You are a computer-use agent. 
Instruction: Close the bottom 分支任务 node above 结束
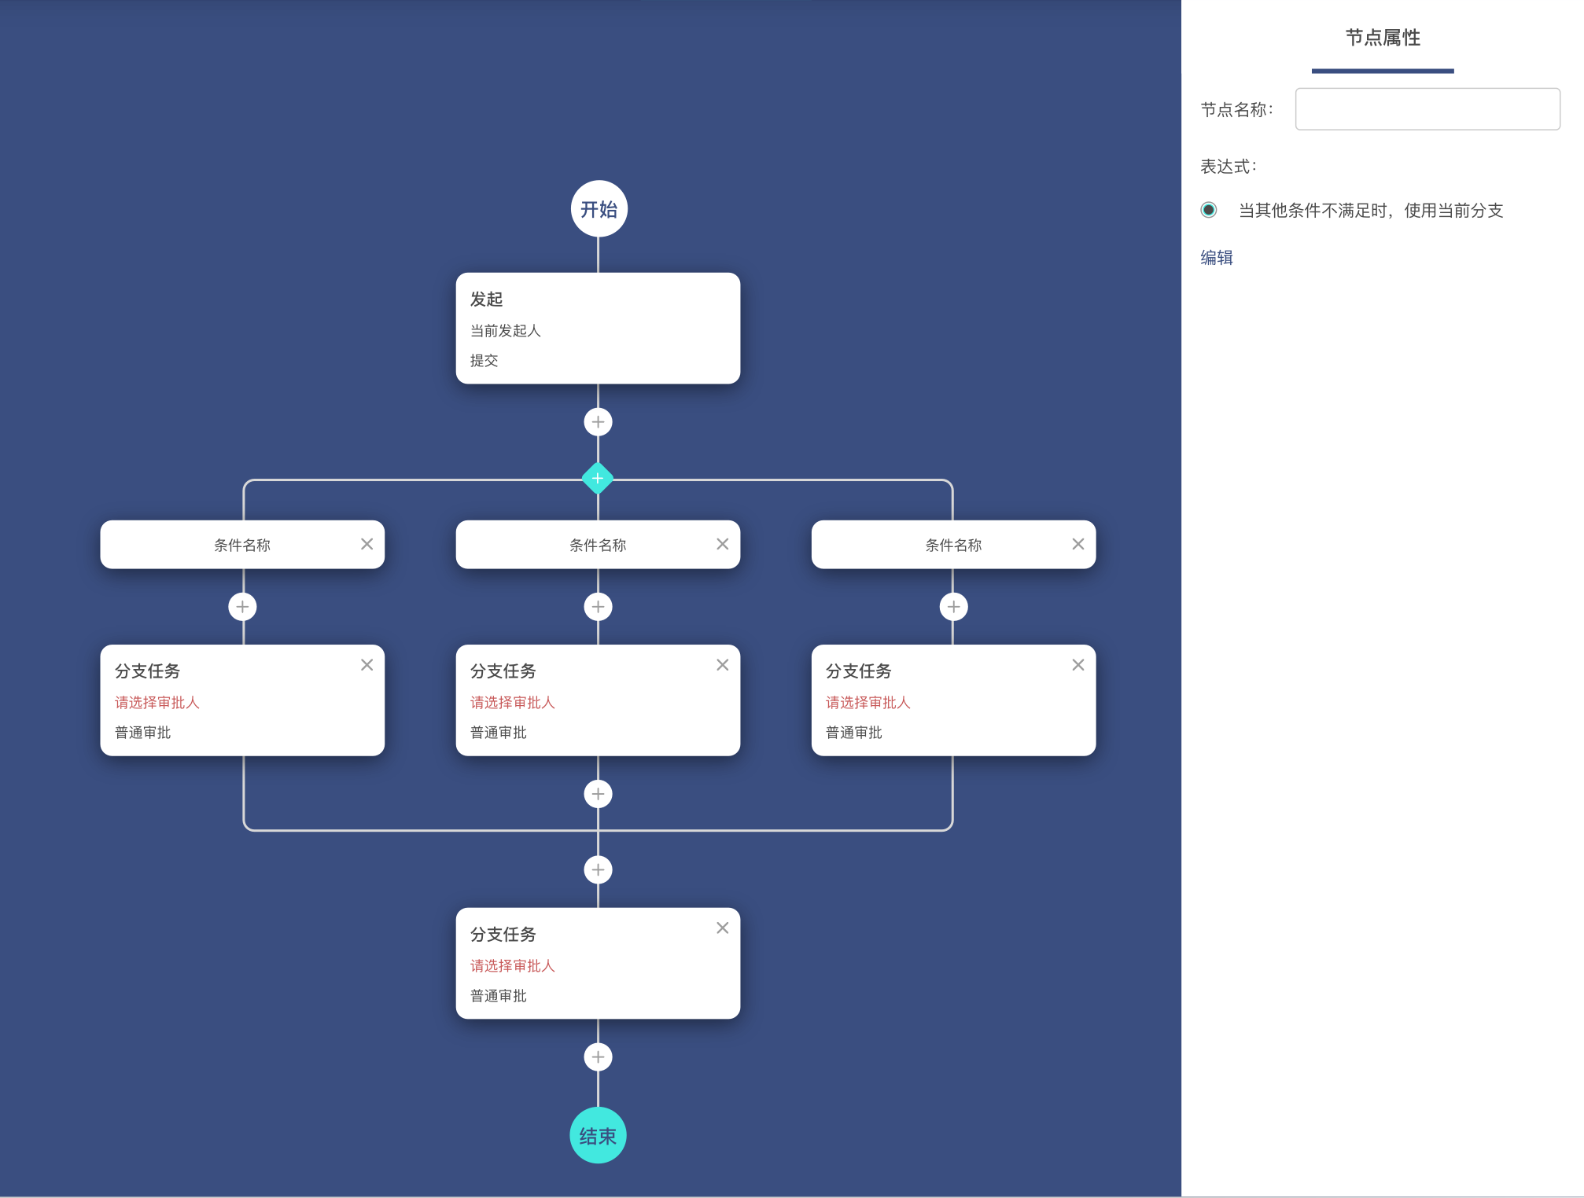pos(722,928)
